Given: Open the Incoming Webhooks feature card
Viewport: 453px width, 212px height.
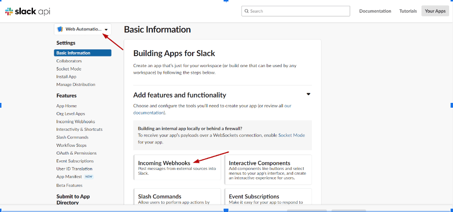Looking at the screenshot, I should [x=177, y=168].
